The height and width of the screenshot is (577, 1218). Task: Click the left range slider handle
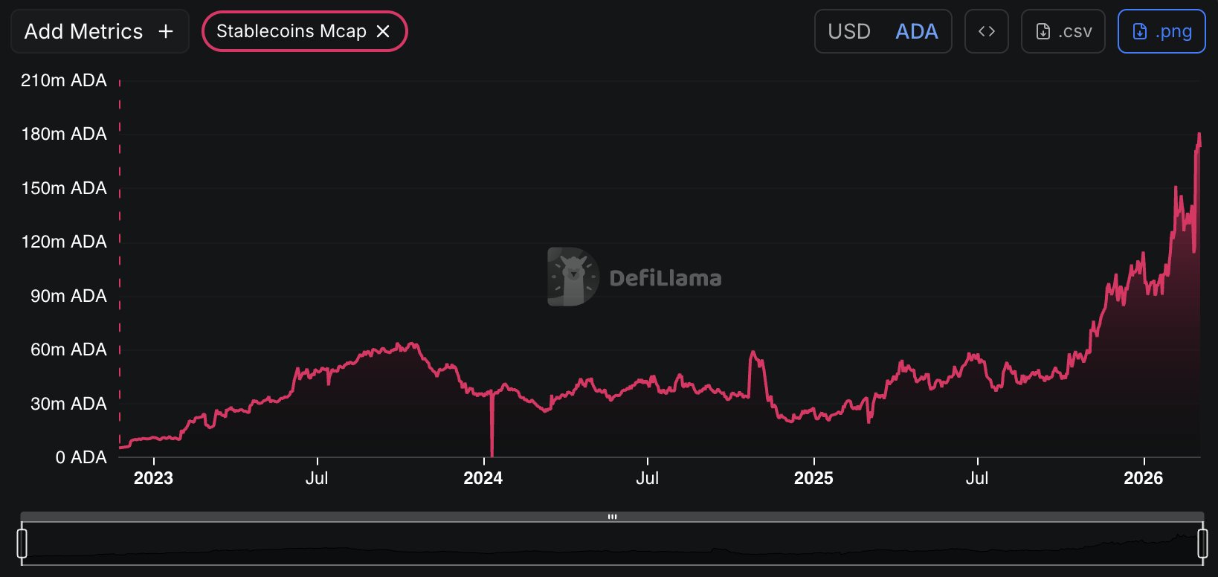tap(22, 543)
